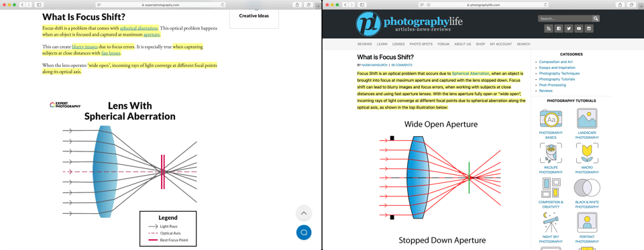Image resolution: width=644 pixels, height=250 pixels.
Task: Open the Portrait Photography tutorial icon
Action: pyautogui.click(x=587, y=223)
